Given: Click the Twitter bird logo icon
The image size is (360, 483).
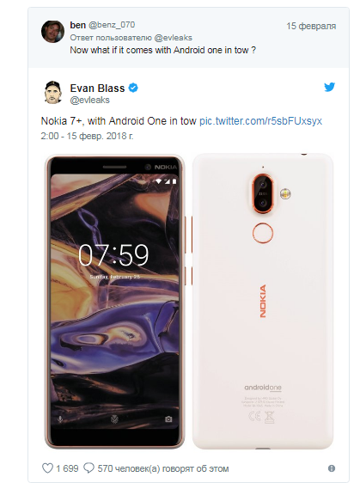Looking at the screenshot, I should (x=330, y=87).
